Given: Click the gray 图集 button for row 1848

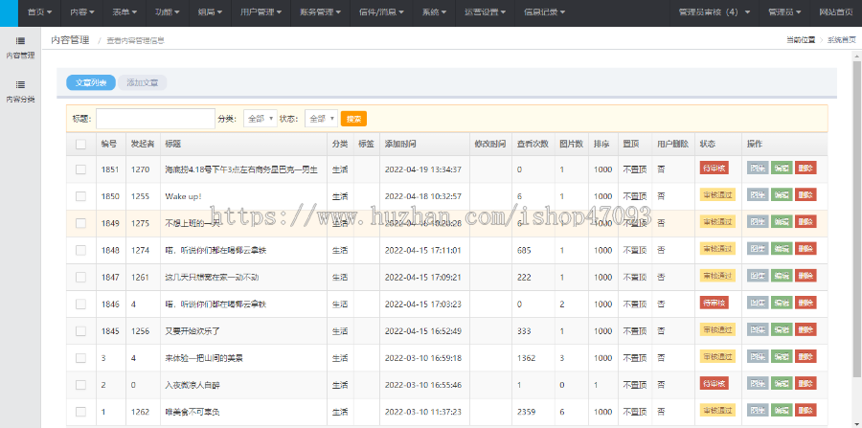Looking at the screenshot, I should (758, 249).
